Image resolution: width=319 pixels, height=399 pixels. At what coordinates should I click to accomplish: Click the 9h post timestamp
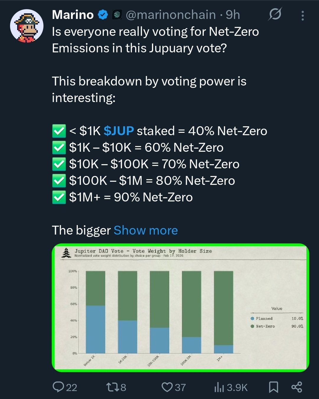click(233, 15)
